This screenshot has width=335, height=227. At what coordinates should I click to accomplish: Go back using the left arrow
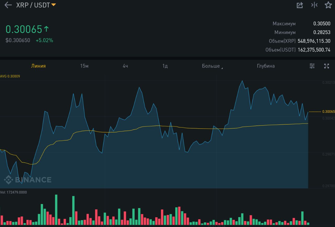pyautogui.click(x=8, y=5)
